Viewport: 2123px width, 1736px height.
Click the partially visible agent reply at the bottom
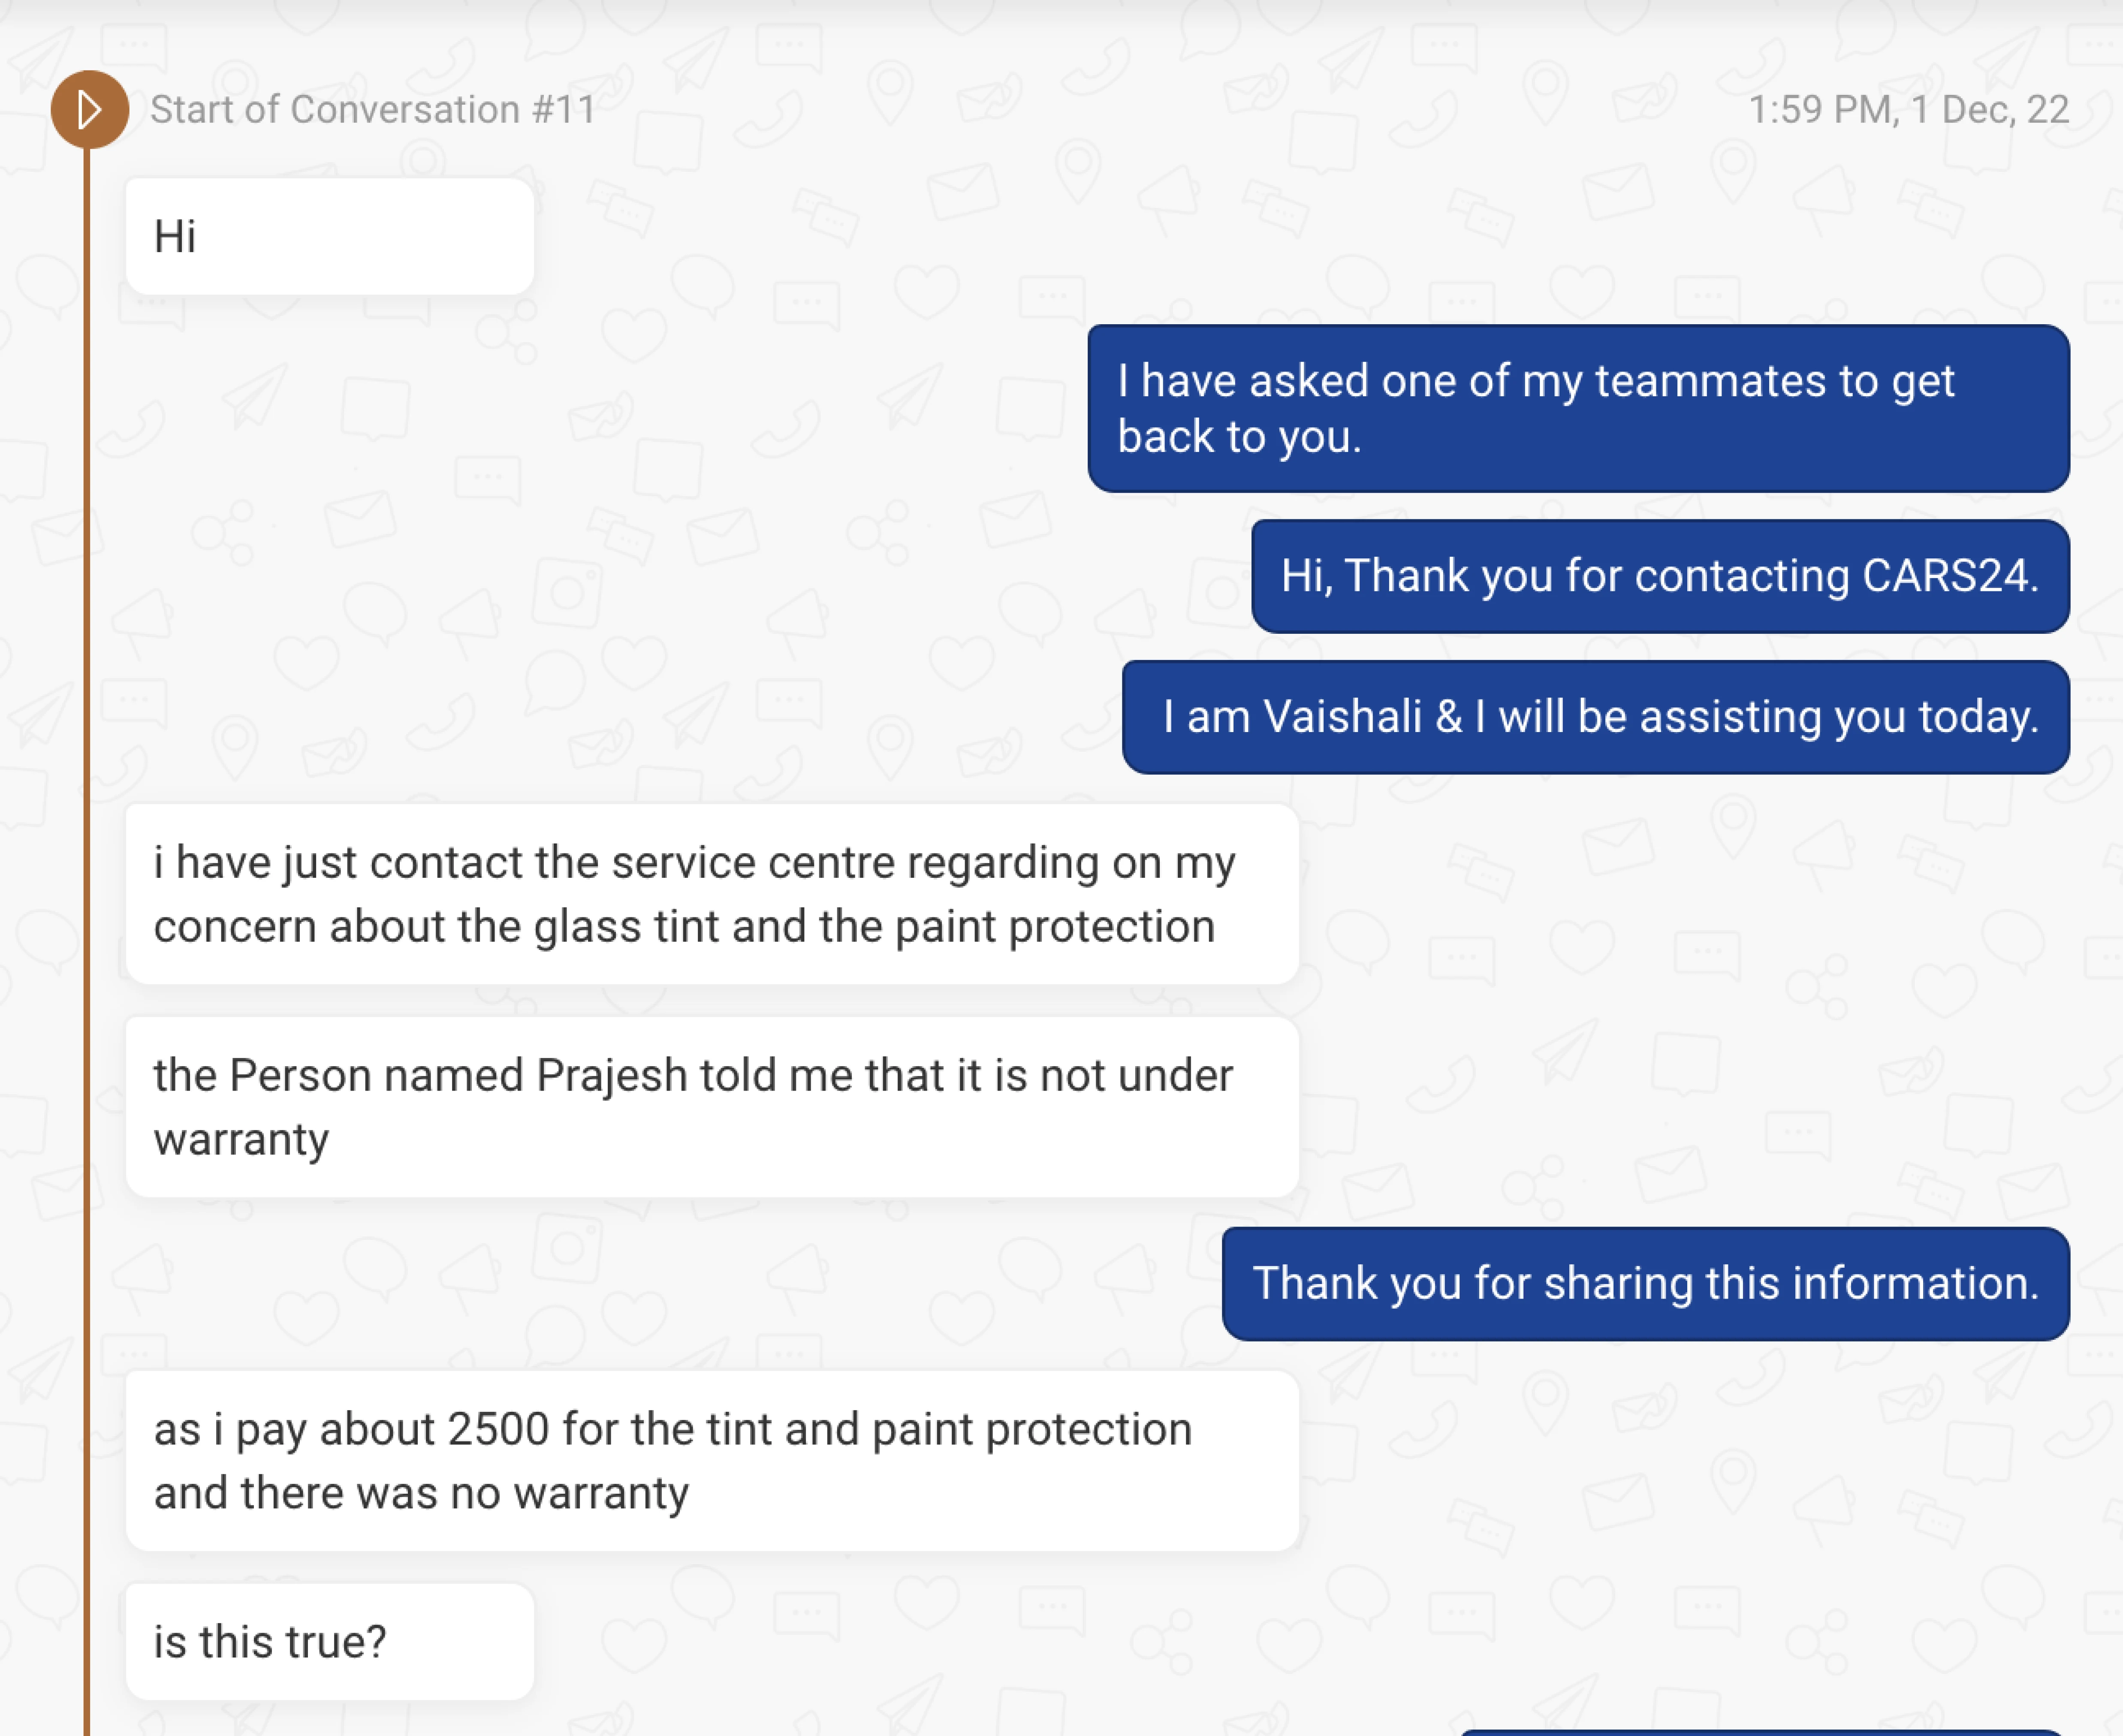[1760, 1731]
